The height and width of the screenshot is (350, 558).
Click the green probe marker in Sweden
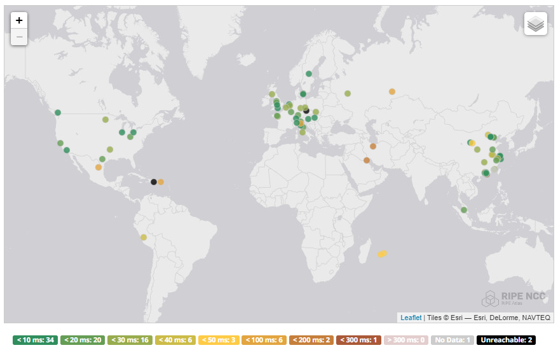(x=309, y=74)
